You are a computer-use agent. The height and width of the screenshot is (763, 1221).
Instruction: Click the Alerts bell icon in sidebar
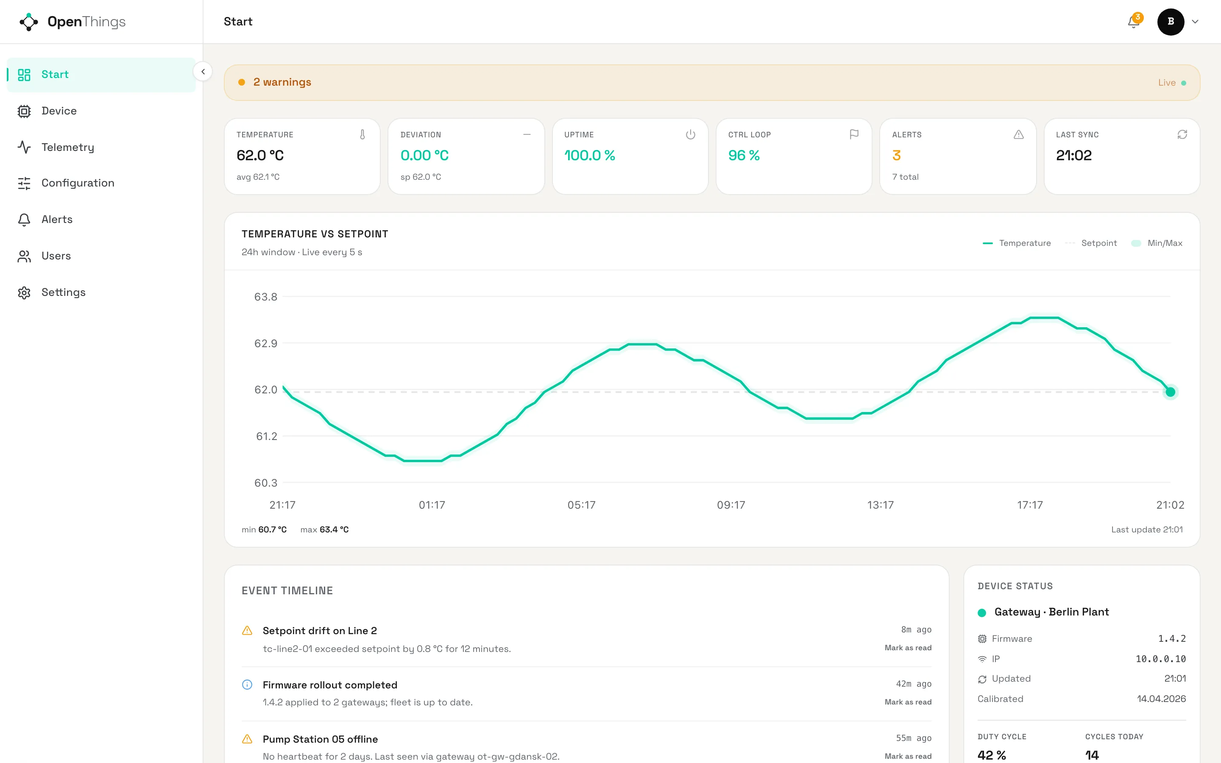click(x=24, y=220)
